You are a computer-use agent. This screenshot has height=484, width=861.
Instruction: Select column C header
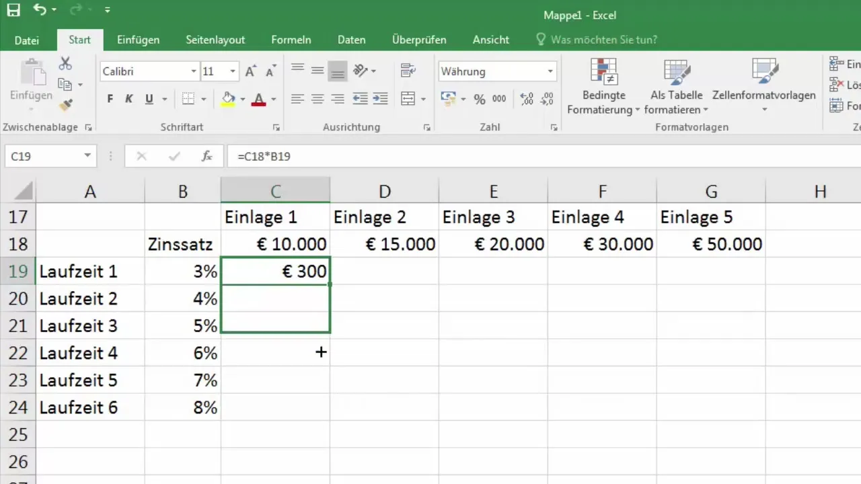(276, 192)
